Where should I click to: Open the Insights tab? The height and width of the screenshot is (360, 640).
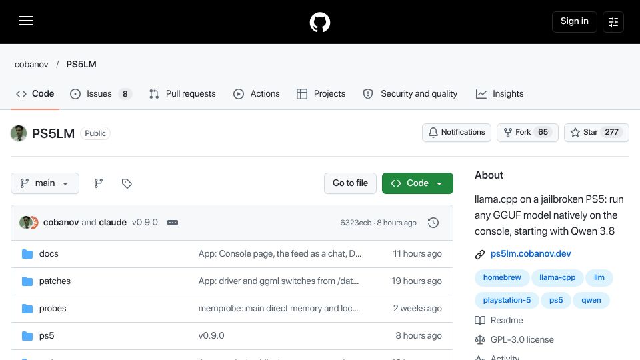point(499,94)
